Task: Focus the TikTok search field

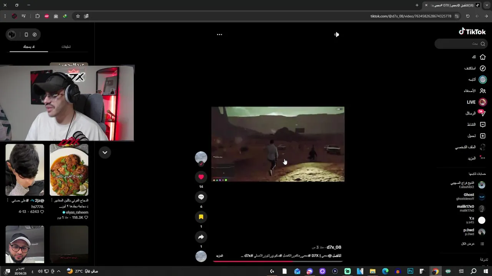Action: pyautogui.click(x=461, y=44)
